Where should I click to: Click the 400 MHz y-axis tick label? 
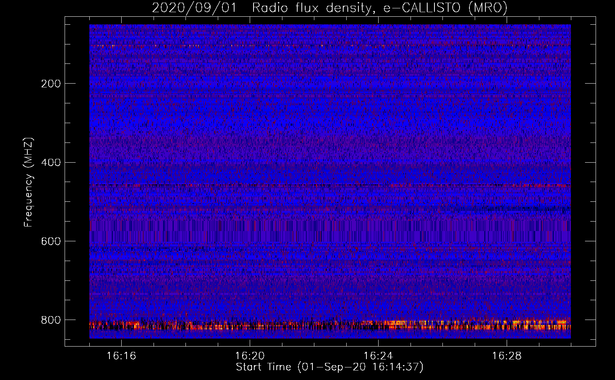pos(51,163)
